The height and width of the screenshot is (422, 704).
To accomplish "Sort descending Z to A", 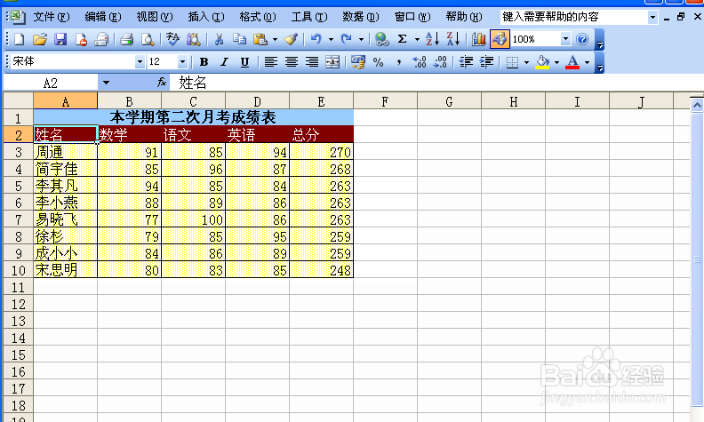I will click(453, 39).
